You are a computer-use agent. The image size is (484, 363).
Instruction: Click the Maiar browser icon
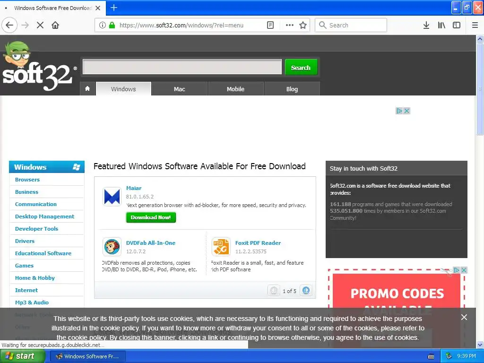pyautogui.click(x=112, y=196)
